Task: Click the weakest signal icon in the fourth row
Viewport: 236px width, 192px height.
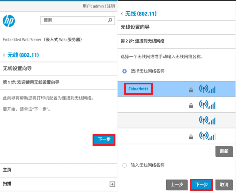Action: [207, 136]
